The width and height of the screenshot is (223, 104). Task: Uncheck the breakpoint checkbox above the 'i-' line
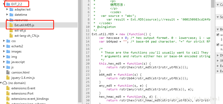click(218, 35)
